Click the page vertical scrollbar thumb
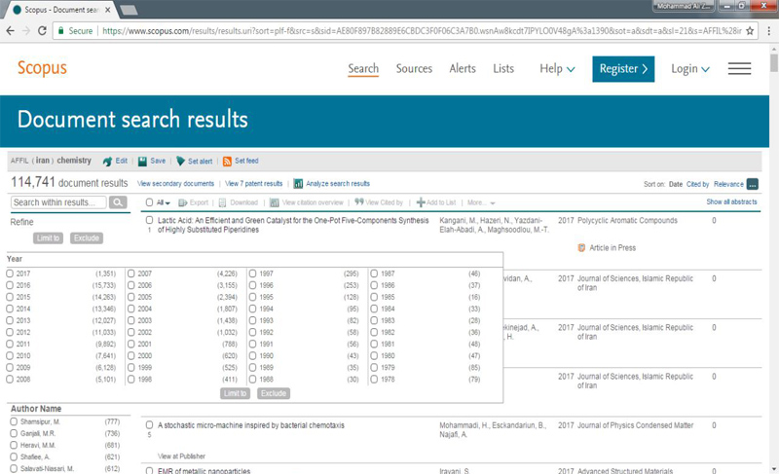The image size is (779, 474). 774,63
